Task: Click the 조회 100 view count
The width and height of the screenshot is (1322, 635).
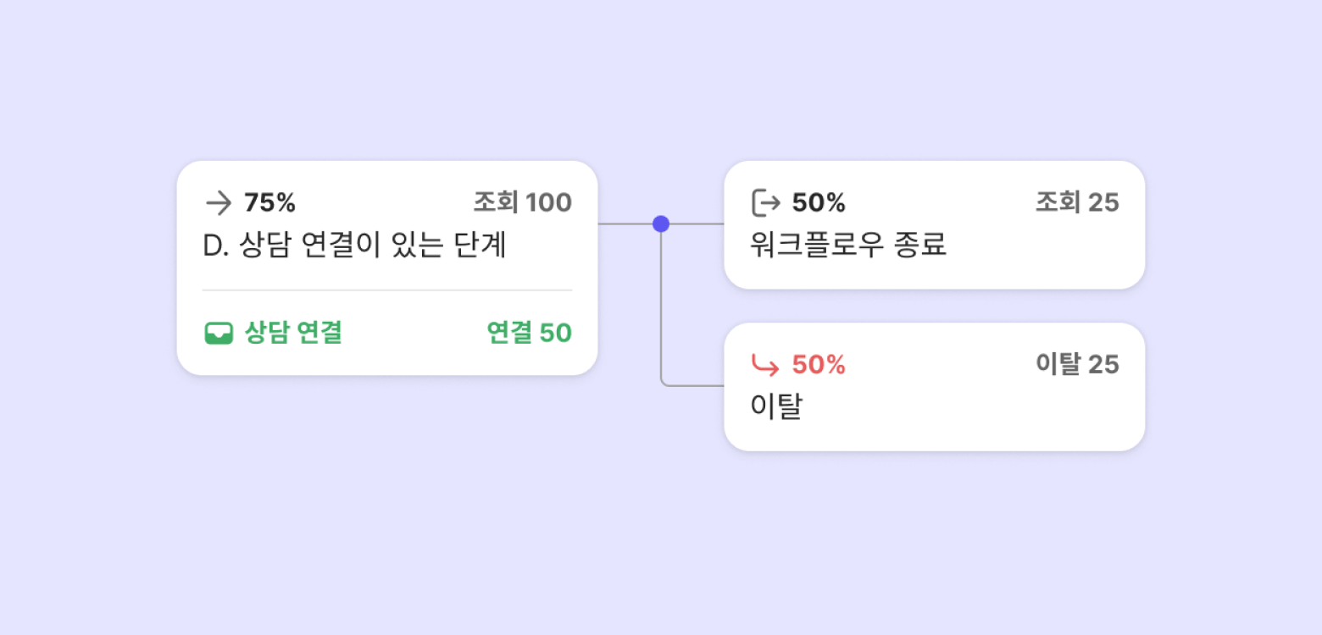Action: pos(522,203)
